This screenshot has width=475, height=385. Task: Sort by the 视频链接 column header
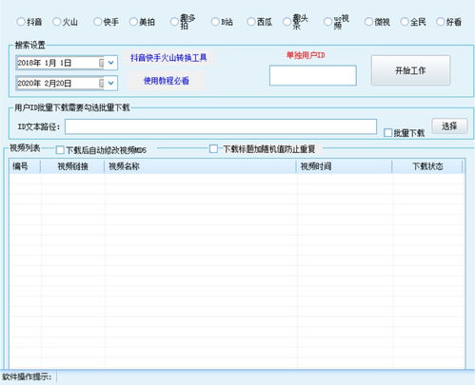pos(72,166)
